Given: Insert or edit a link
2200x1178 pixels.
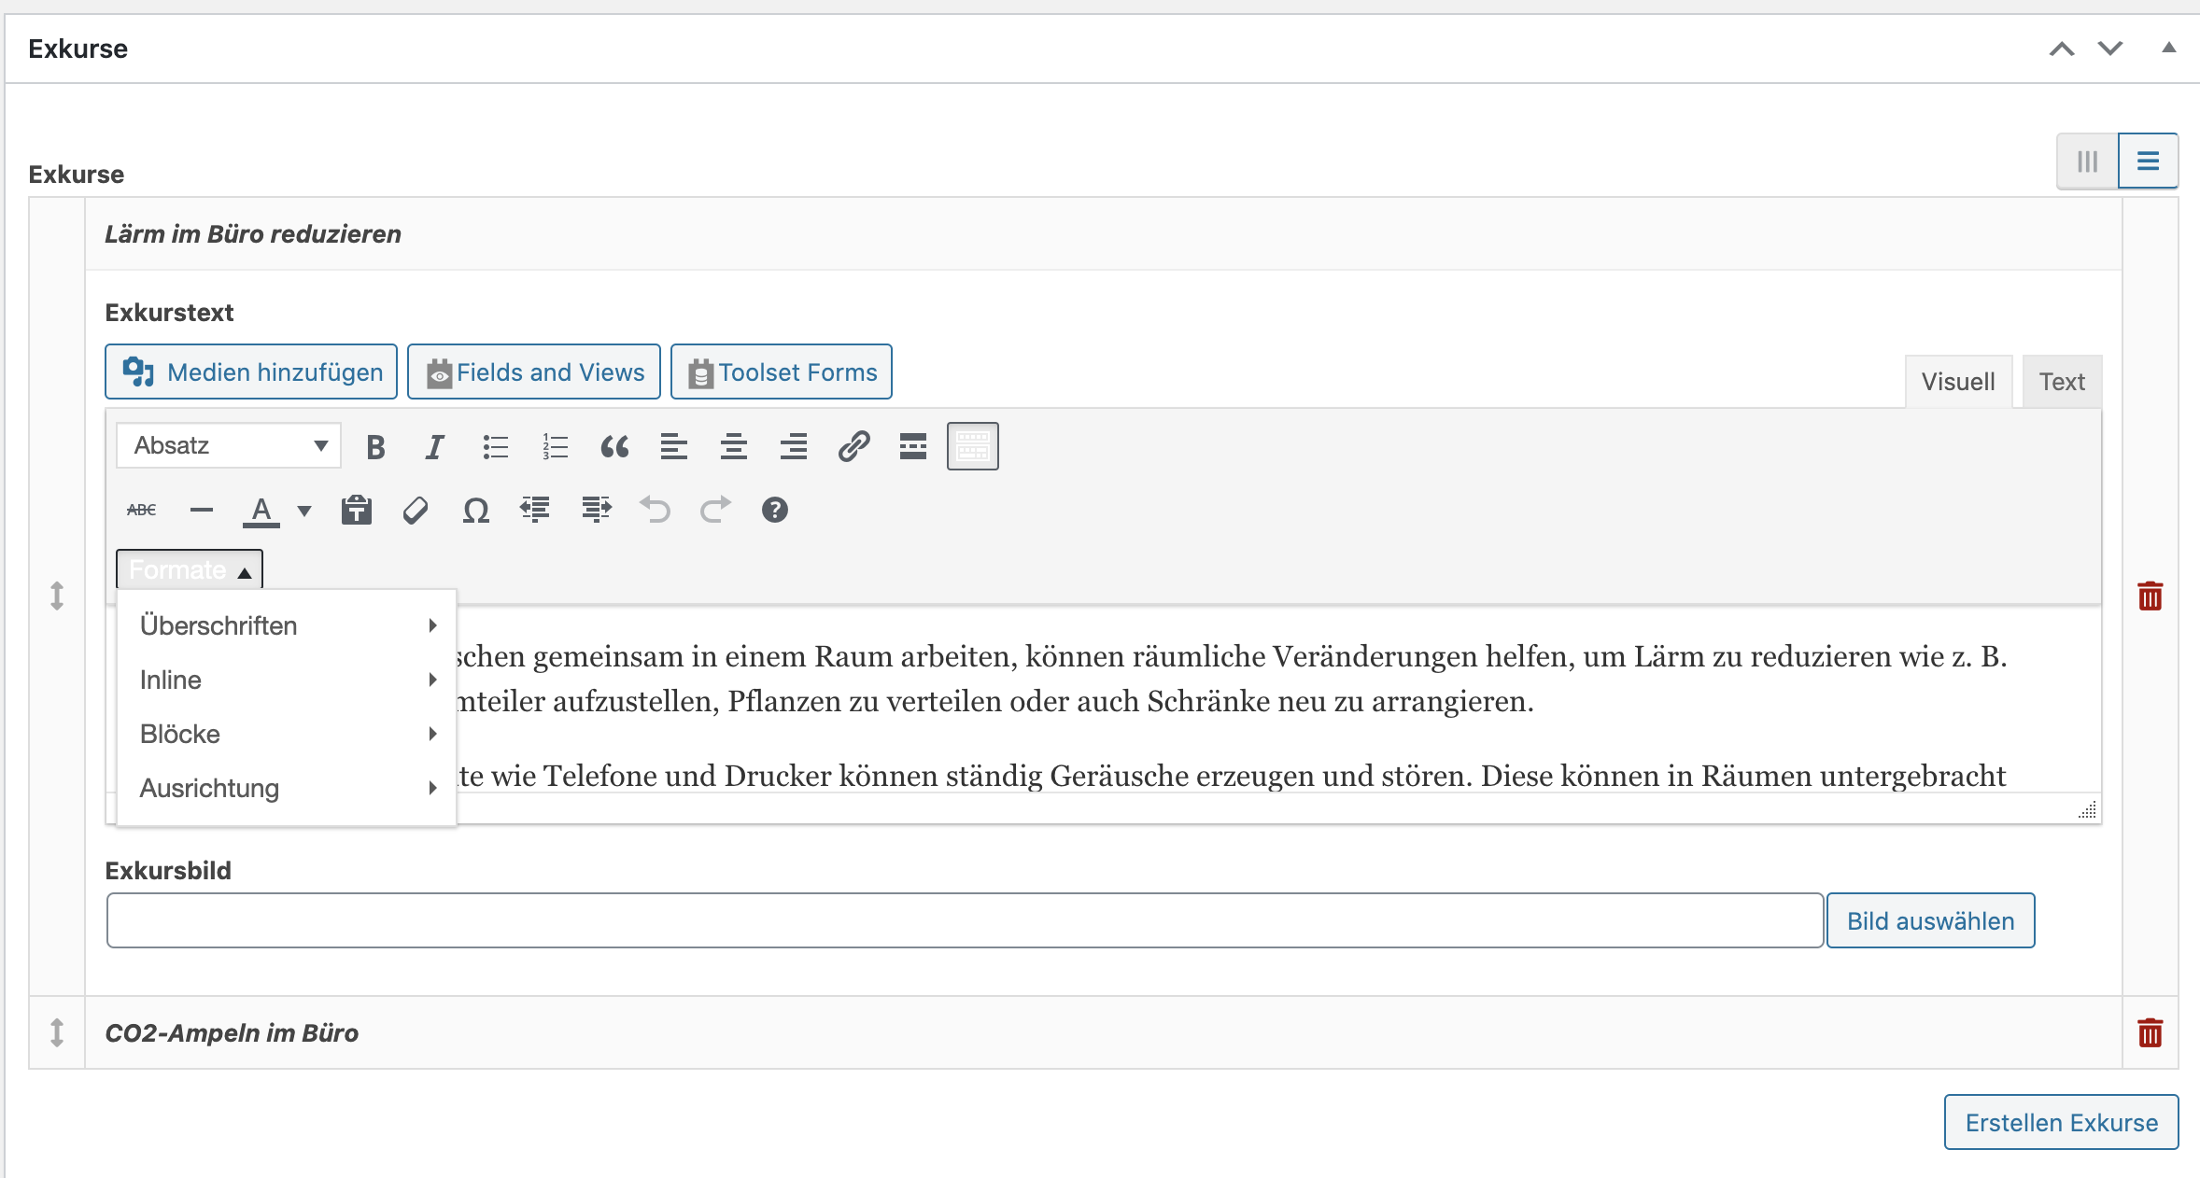Looking at the screenshot, I should 853,447.
